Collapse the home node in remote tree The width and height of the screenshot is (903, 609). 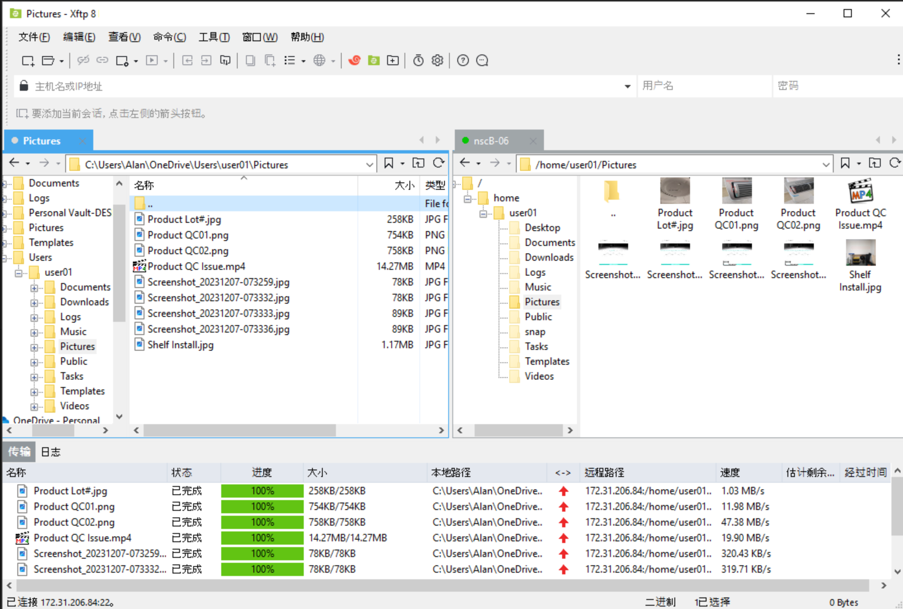pos(468,199)
